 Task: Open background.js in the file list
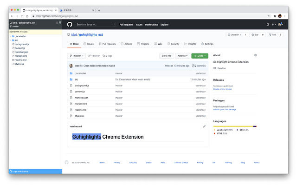point(82,86)
